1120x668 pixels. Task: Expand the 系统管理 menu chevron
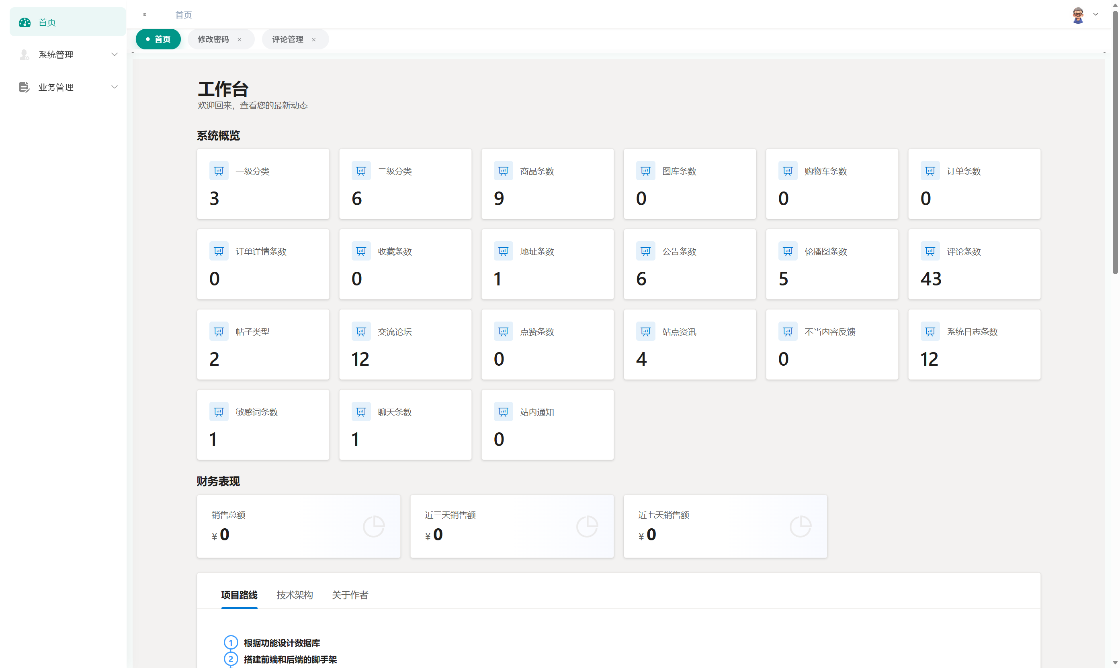[115, 55]
